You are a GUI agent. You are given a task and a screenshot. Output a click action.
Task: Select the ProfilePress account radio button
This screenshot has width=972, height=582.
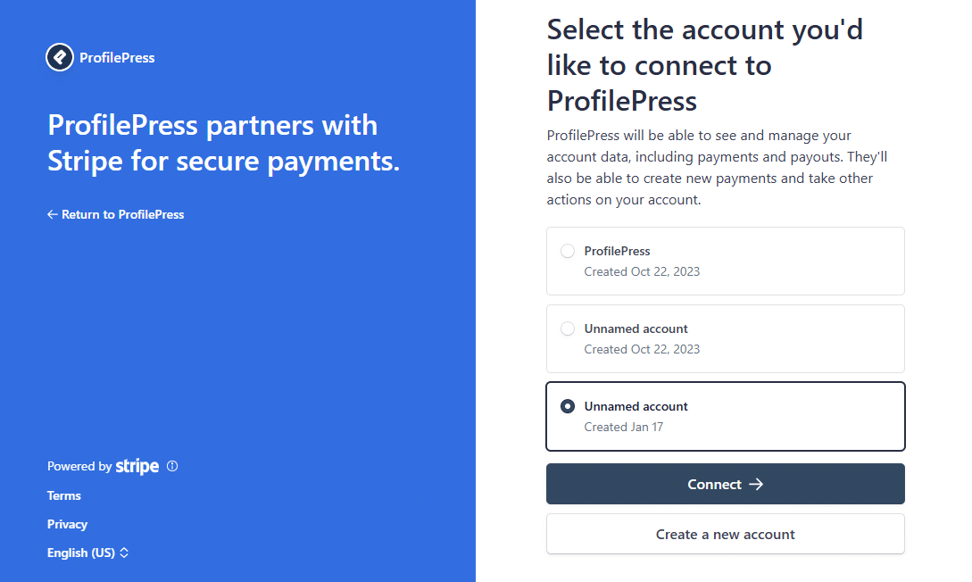click(x=568, y=251)
